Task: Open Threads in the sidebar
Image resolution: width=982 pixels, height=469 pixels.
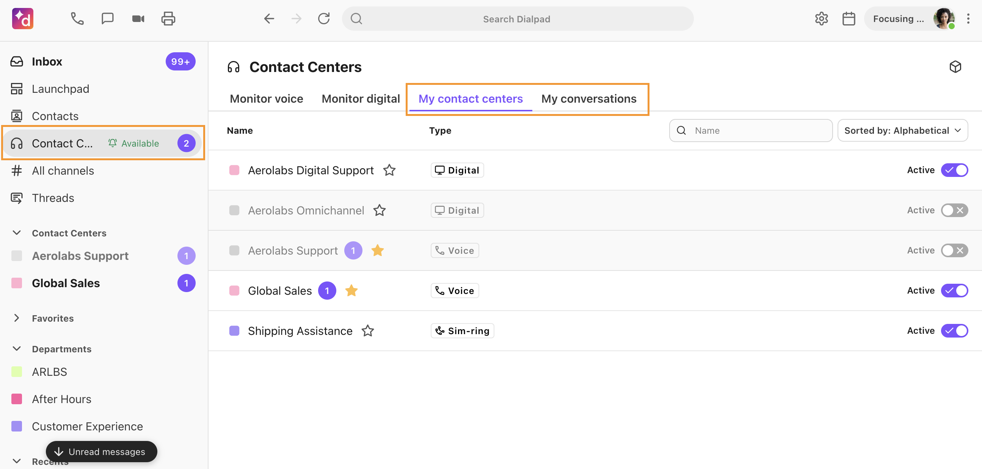Action: pyautogui.click(x=103, y=198)
